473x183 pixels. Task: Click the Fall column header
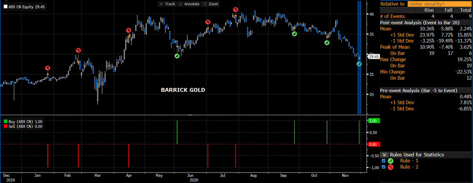click(449, 10)
